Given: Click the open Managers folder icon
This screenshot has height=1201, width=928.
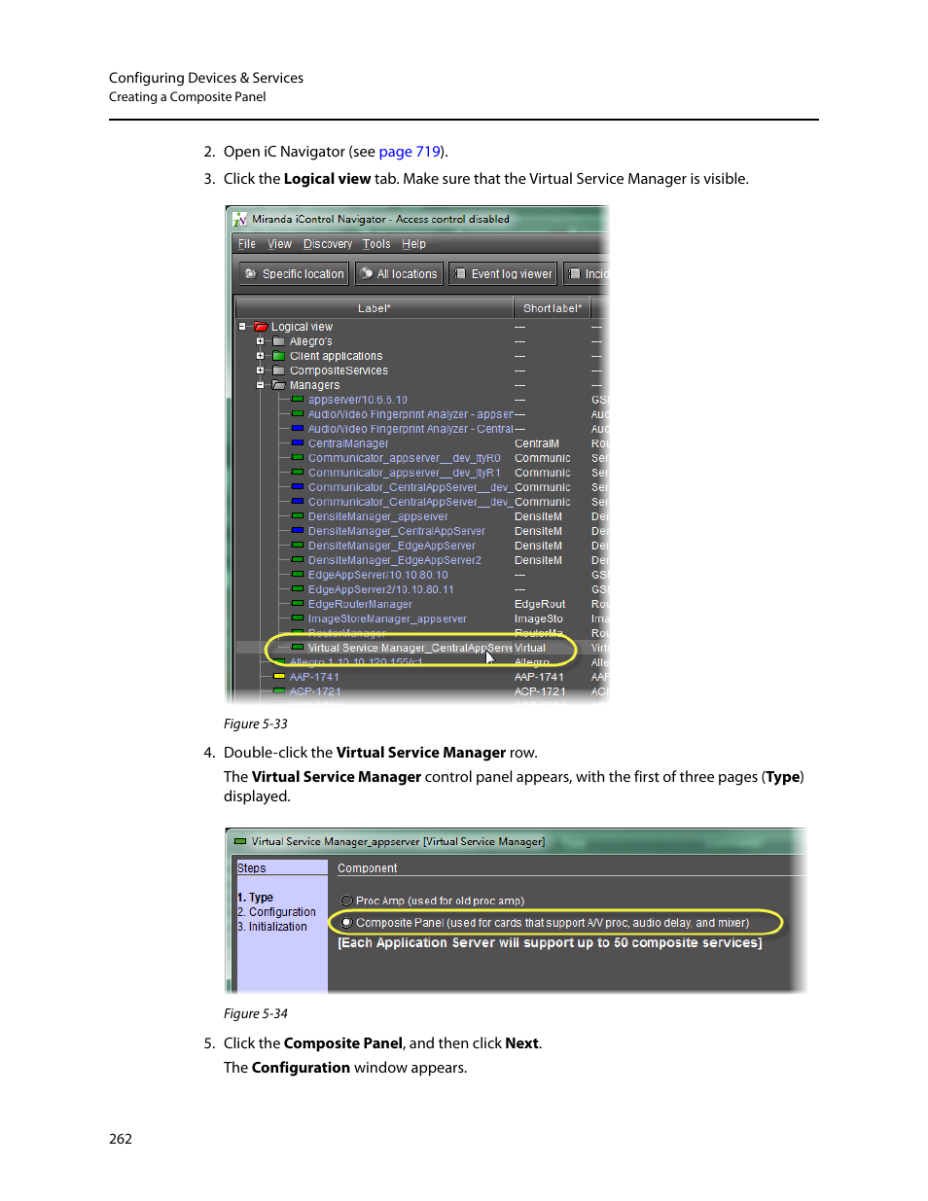Looking at the screenshot, I should [x=279, y=385].
